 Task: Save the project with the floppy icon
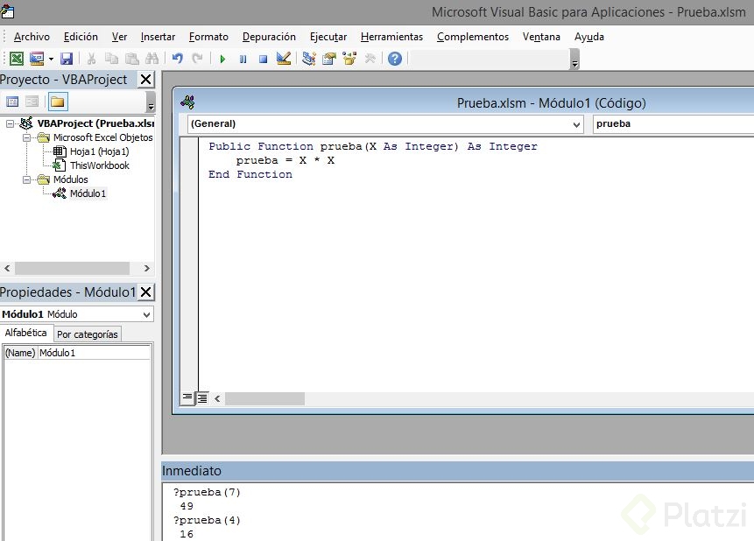coord(67,59)
